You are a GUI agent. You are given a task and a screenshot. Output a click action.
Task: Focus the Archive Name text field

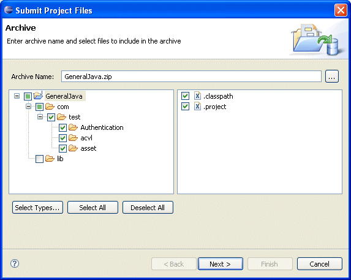[191, 77]
